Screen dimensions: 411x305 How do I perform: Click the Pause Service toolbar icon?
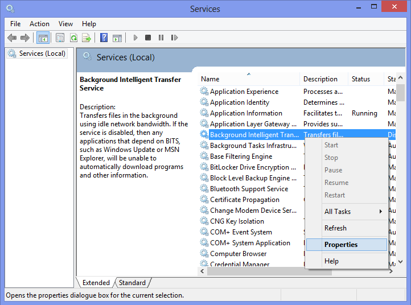pos(161,38)
